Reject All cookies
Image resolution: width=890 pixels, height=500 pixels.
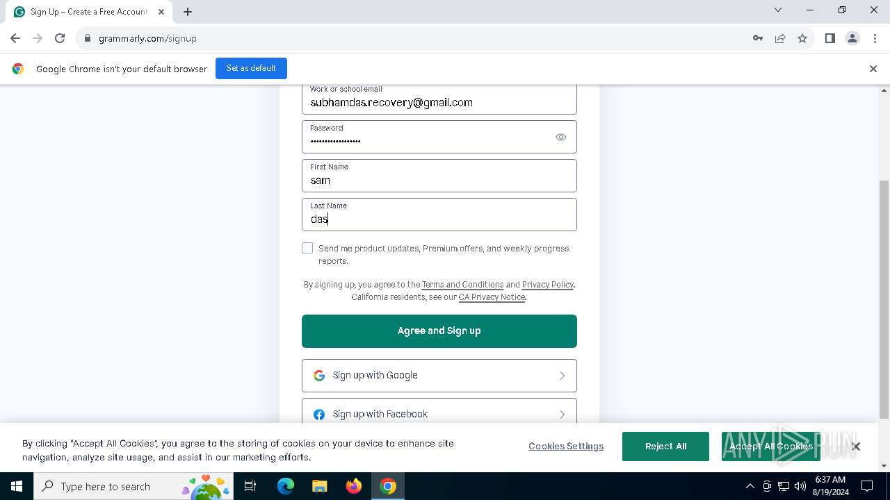(665, 447)
